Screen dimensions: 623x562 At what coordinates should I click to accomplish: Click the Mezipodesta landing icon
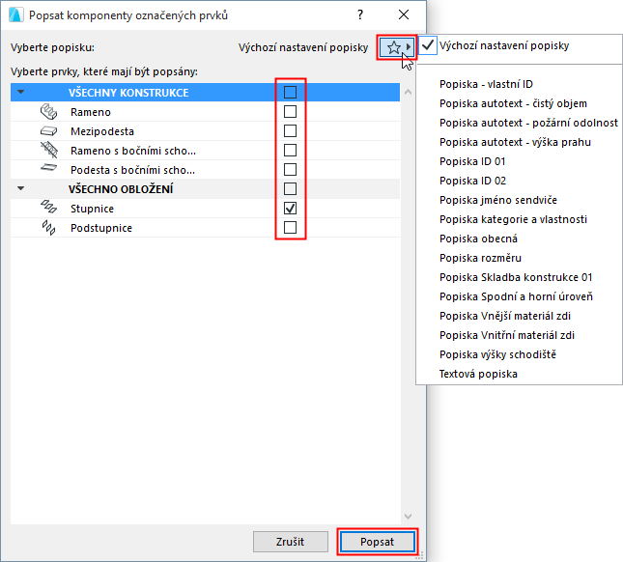pyautogui.click(x=48, y=131)
